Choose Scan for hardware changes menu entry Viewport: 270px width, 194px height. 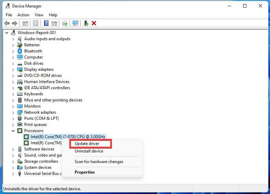(99, 162)
